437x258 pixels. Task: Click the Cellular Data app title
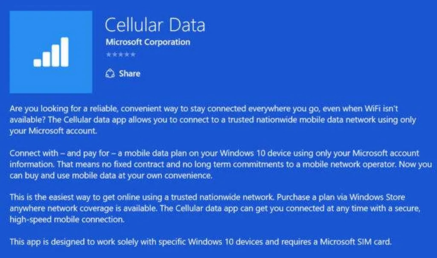click(x=155, y=25)
